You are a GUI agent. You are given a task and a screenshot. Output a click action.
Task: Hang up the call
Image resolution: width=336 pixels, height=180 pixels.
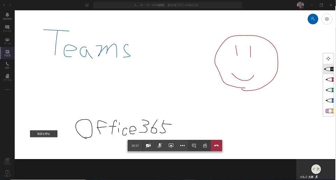[217, 145]
